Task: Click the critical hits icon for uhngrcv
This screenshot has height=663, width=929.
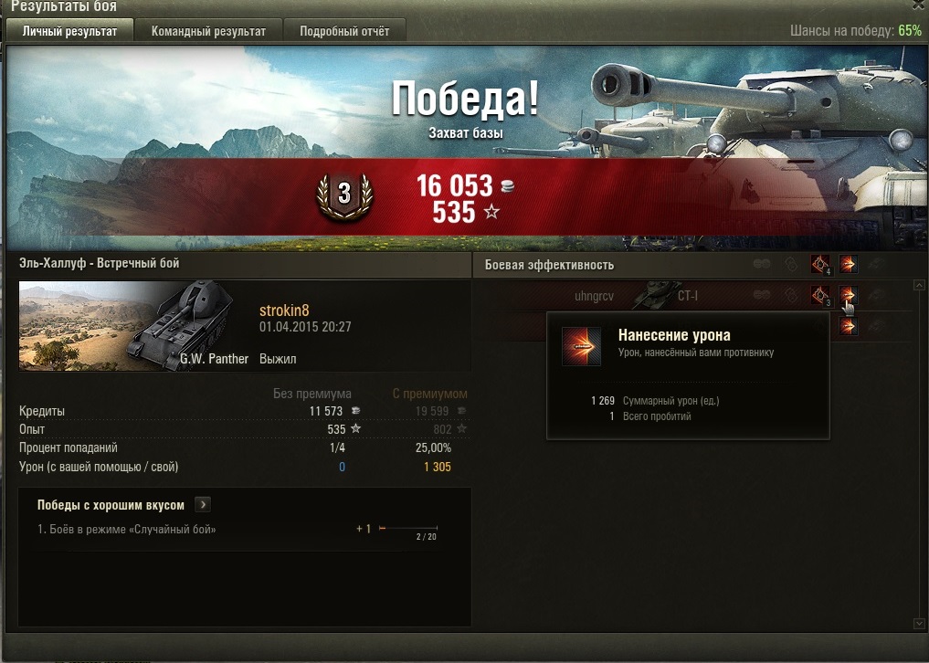Action: point(820,295)
